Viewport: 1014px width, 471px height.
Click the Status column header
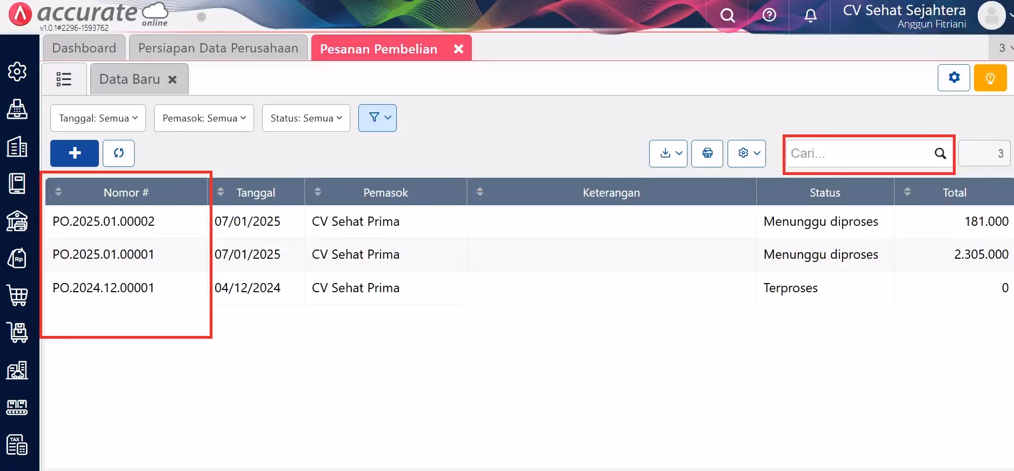pyautogui.click(x=825, y=192)
